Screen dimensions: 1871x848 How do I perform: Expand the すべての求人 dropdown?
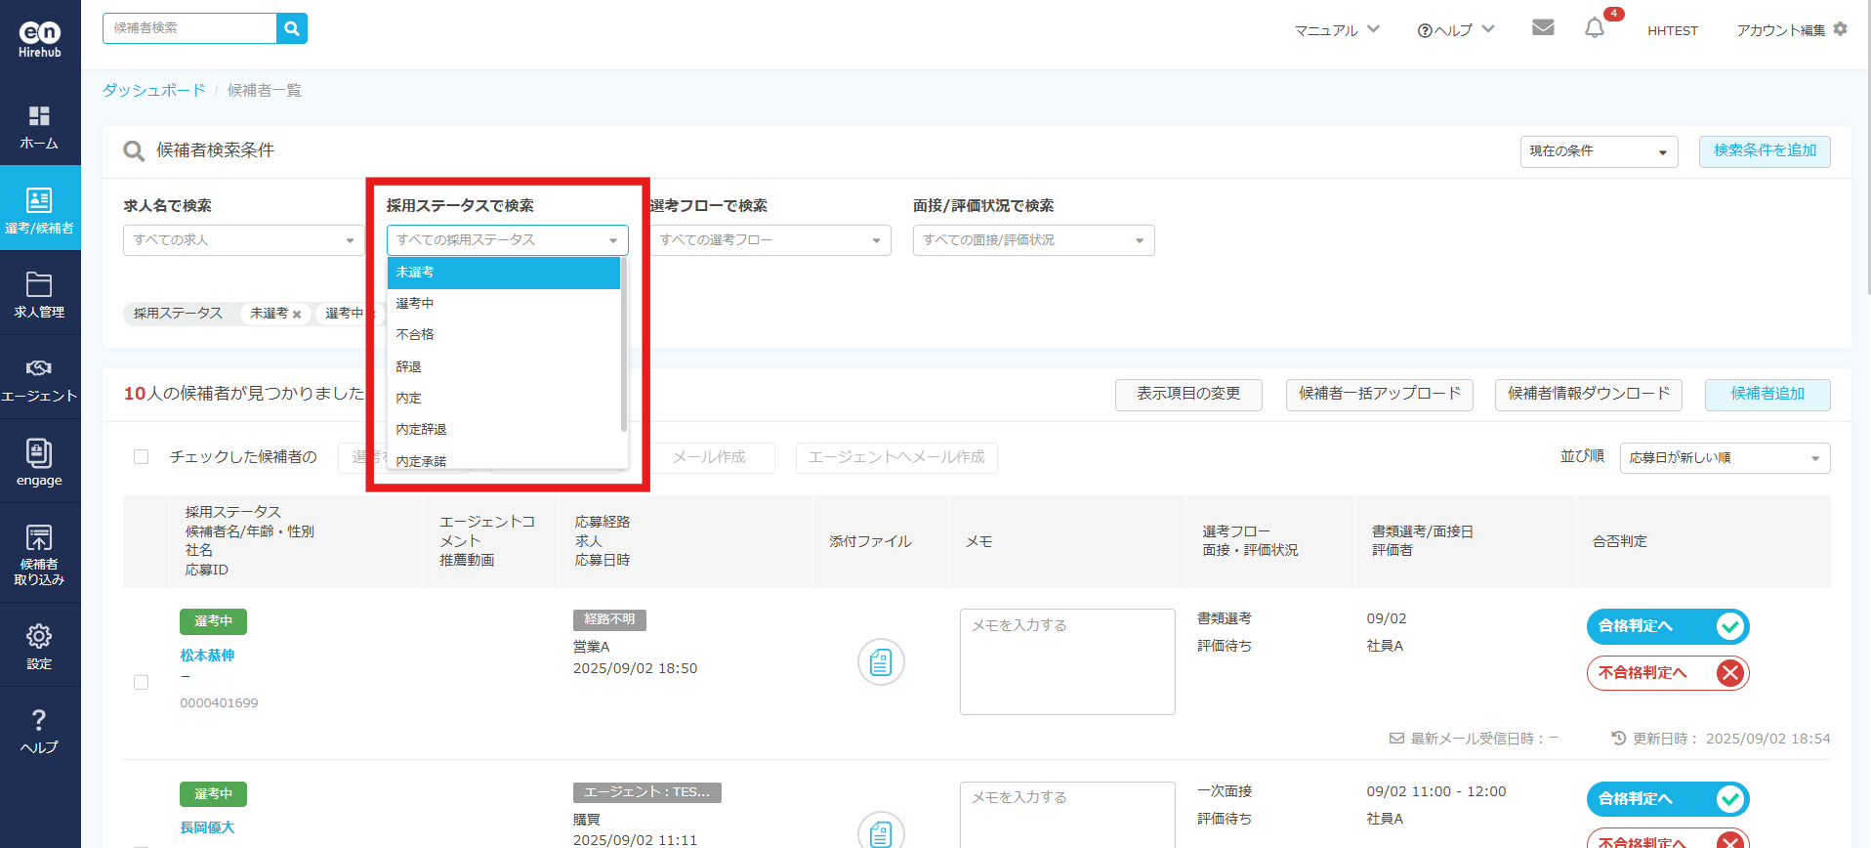click(243, 240)
